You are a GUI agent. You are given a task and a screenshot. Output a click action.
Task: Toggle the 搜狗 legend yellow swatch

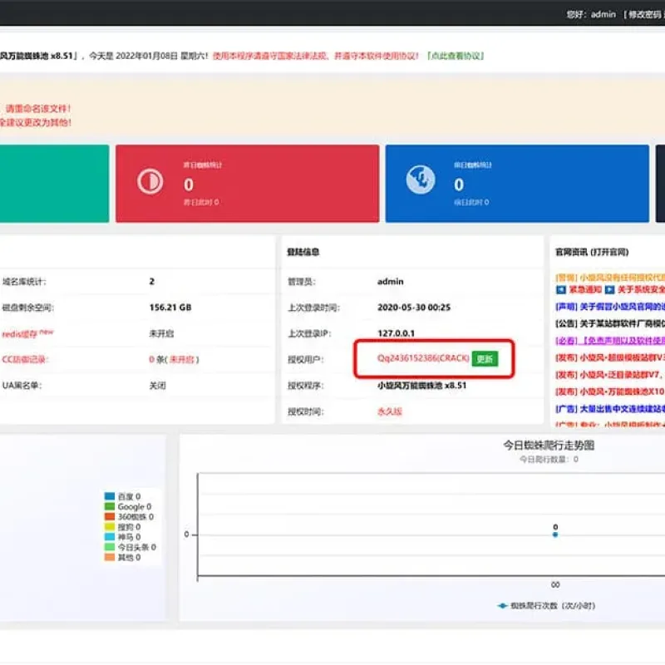[110, 527]
